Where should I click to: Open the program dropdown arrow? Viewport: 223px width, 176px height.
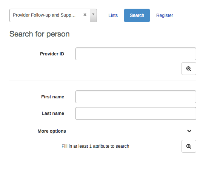coord(93,15)
